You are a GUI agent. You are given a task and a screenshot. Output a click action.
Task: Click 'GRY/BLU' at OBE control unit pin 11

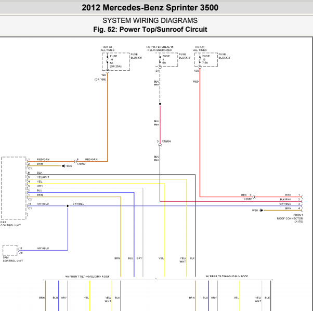click(x=43, y=204)
